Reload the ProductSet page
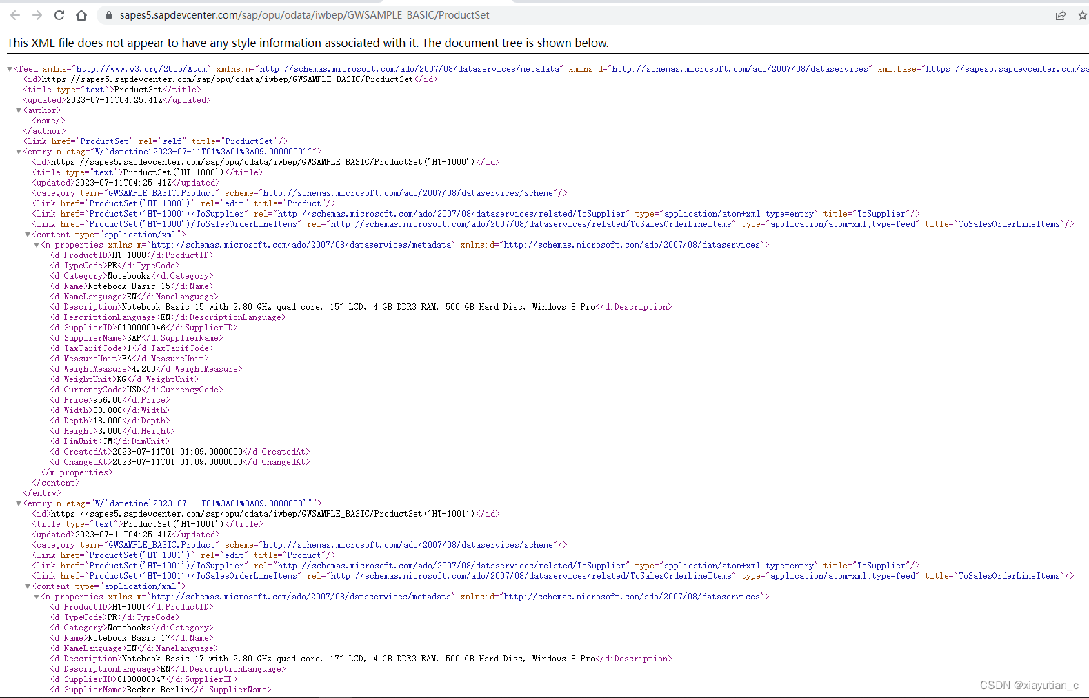 (59, 15)
